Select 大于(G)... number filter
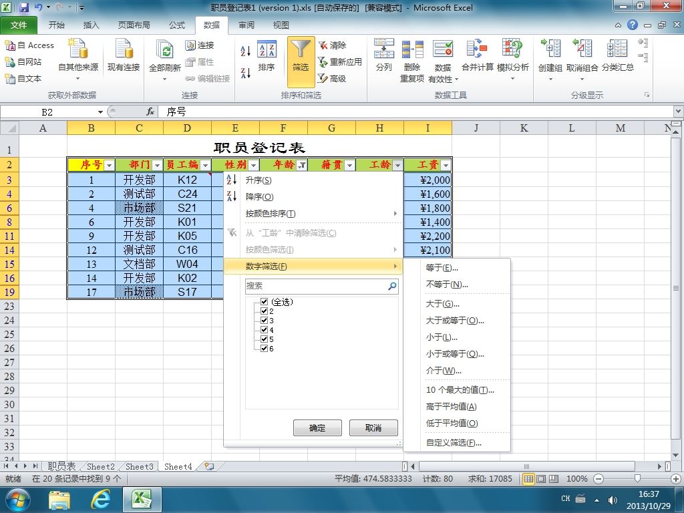684x513 pixels. pyautogui.click(x=457, y=304)
